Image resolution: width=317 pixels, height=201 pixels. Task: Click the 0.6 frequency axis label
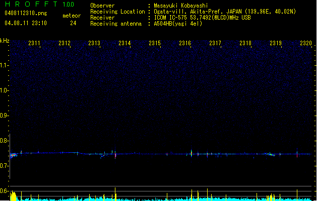point(4,191)
